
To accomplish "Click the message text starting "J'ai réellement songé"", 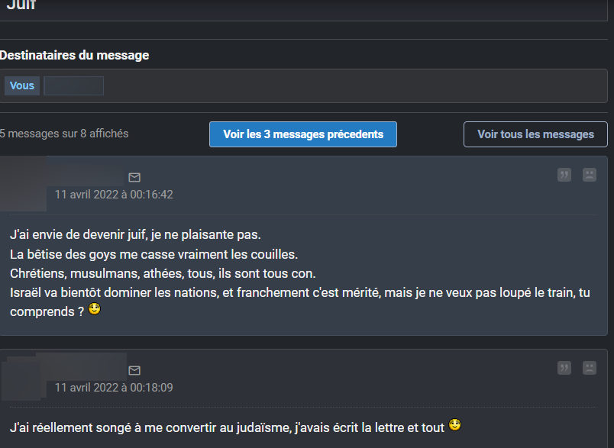I will click(x=228, y=427).
